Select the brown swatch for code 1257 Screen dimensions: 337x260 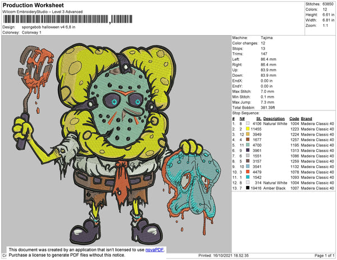point(248,140)
